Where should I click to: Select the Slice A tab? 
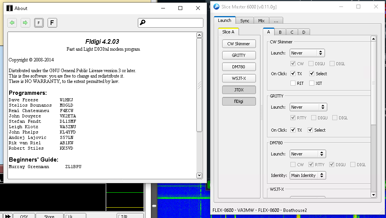[228, 32]
